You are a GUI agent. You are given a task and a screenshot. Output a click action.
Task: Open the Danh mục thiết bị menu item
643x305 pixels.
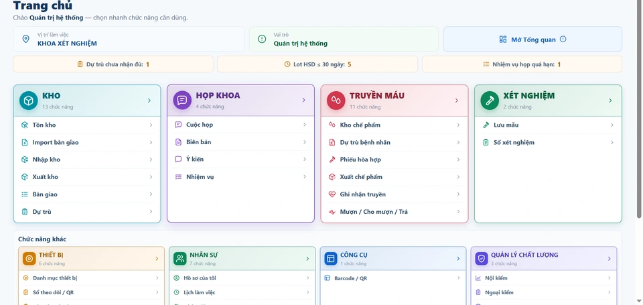tap(92, 278)
